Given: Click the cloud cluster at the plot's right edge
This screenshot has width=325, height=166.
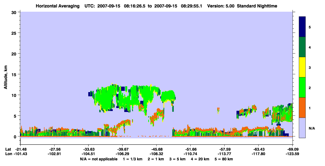Looking at the screenshot, I should tap(282, 114).
